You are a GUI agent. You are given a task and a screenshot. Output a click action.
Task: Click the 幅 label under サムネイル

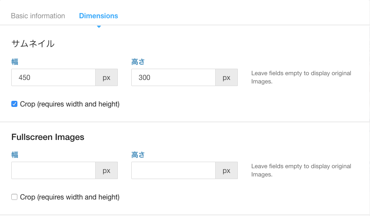tap(15, 62)
